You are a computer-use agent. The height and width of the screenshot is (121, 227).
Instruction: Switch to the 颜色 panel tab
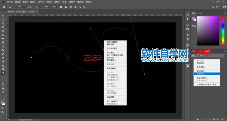coord(194,13)
